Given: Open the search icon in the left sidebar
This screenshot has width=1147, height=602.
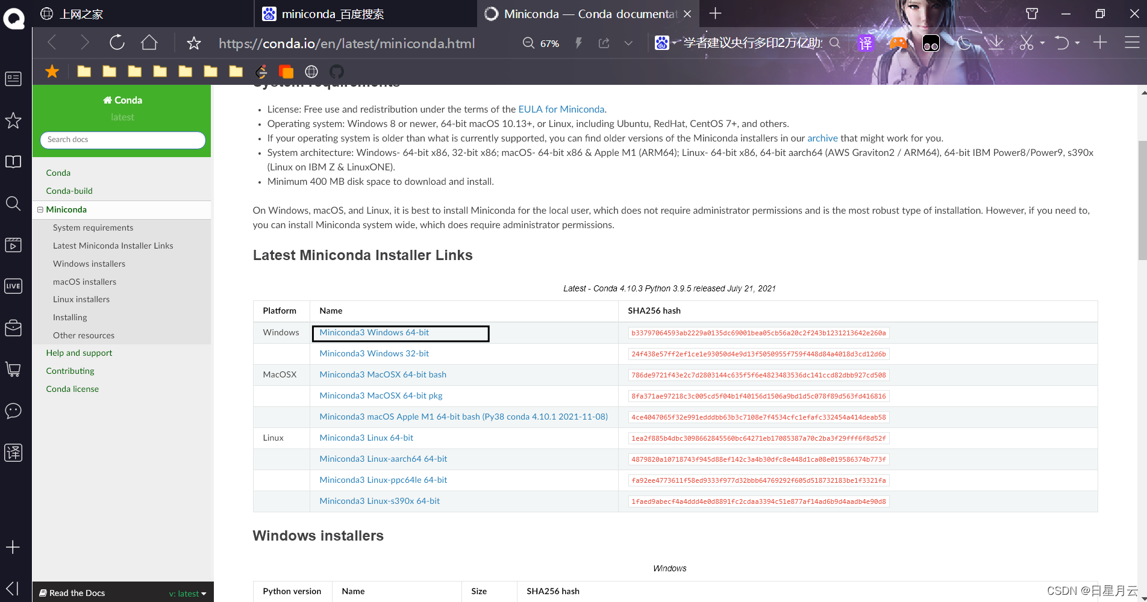Looking at the screenshot, I should point(13,203).
